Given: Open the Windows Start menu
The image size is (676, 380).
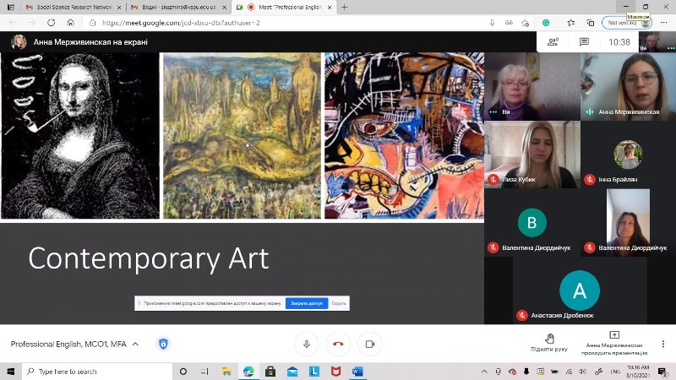Looking at the screenshot, I should (x=11, y=372).
